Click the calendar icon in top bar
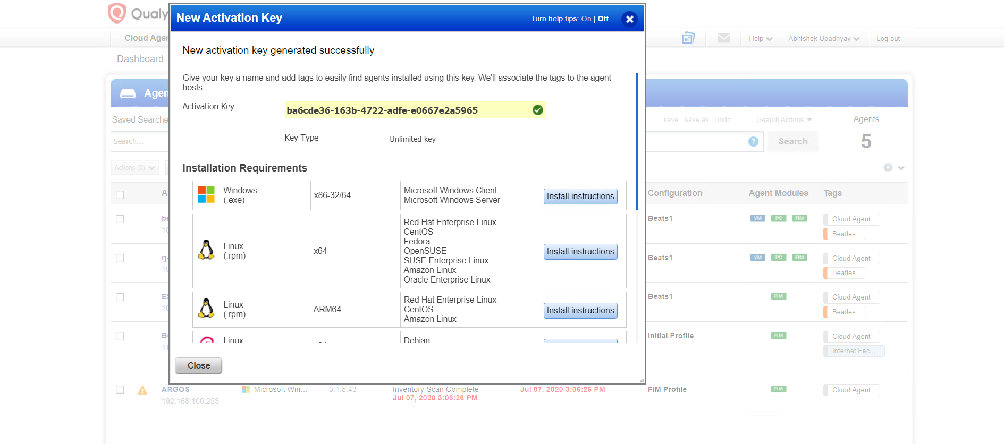This screenshot has width=1004, height=444. [688, 38]
